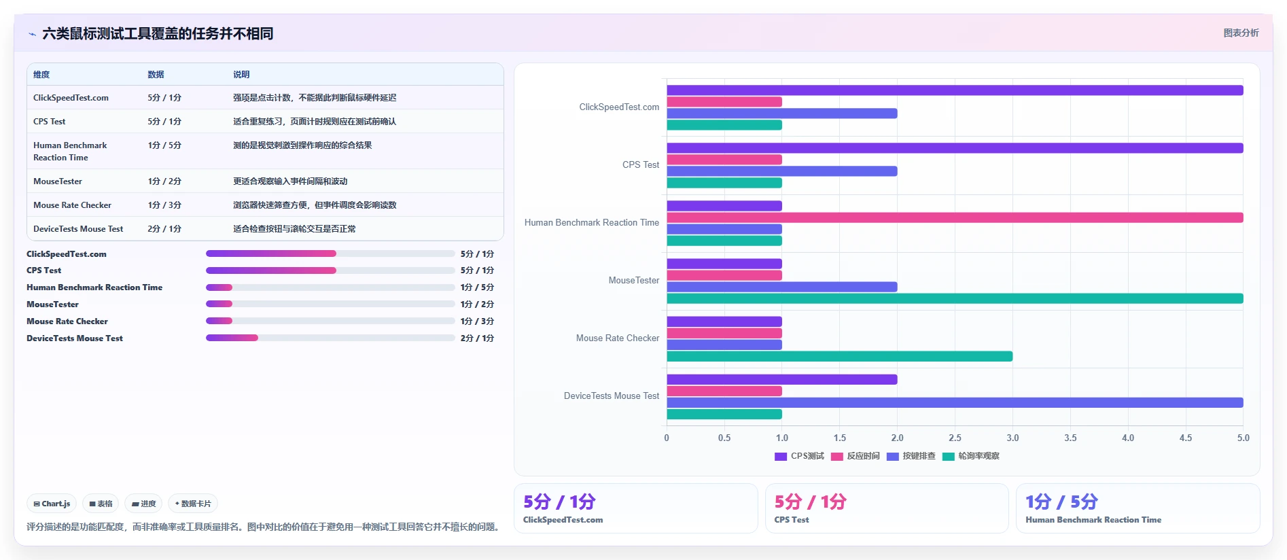Click the 图表分析 label in the header

tap(1241, 33)
